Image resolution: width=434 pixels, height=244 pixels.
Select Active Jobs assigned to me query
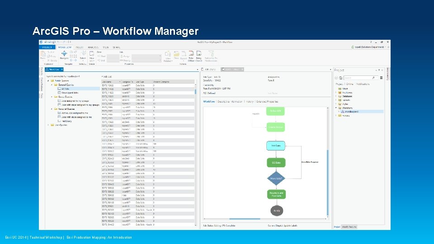coord(75,113)
